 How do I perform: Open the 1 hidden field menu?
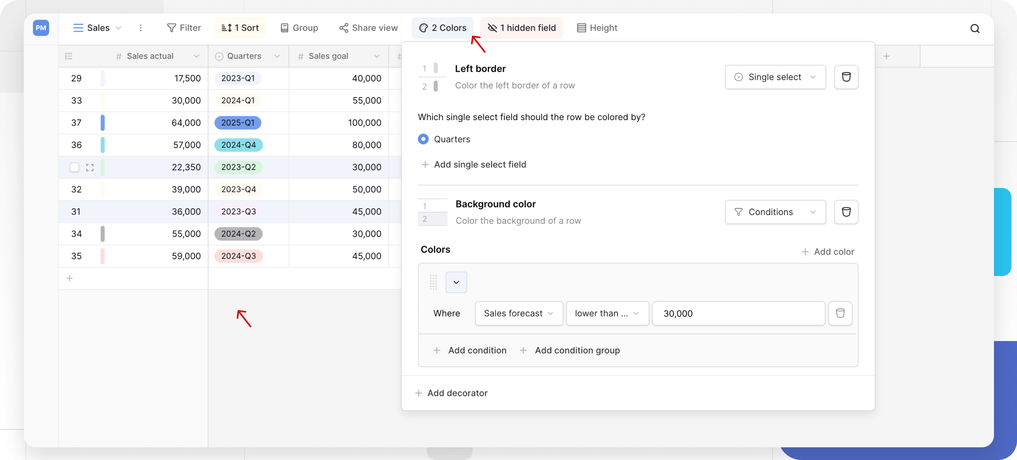click(x=521, y=28)
